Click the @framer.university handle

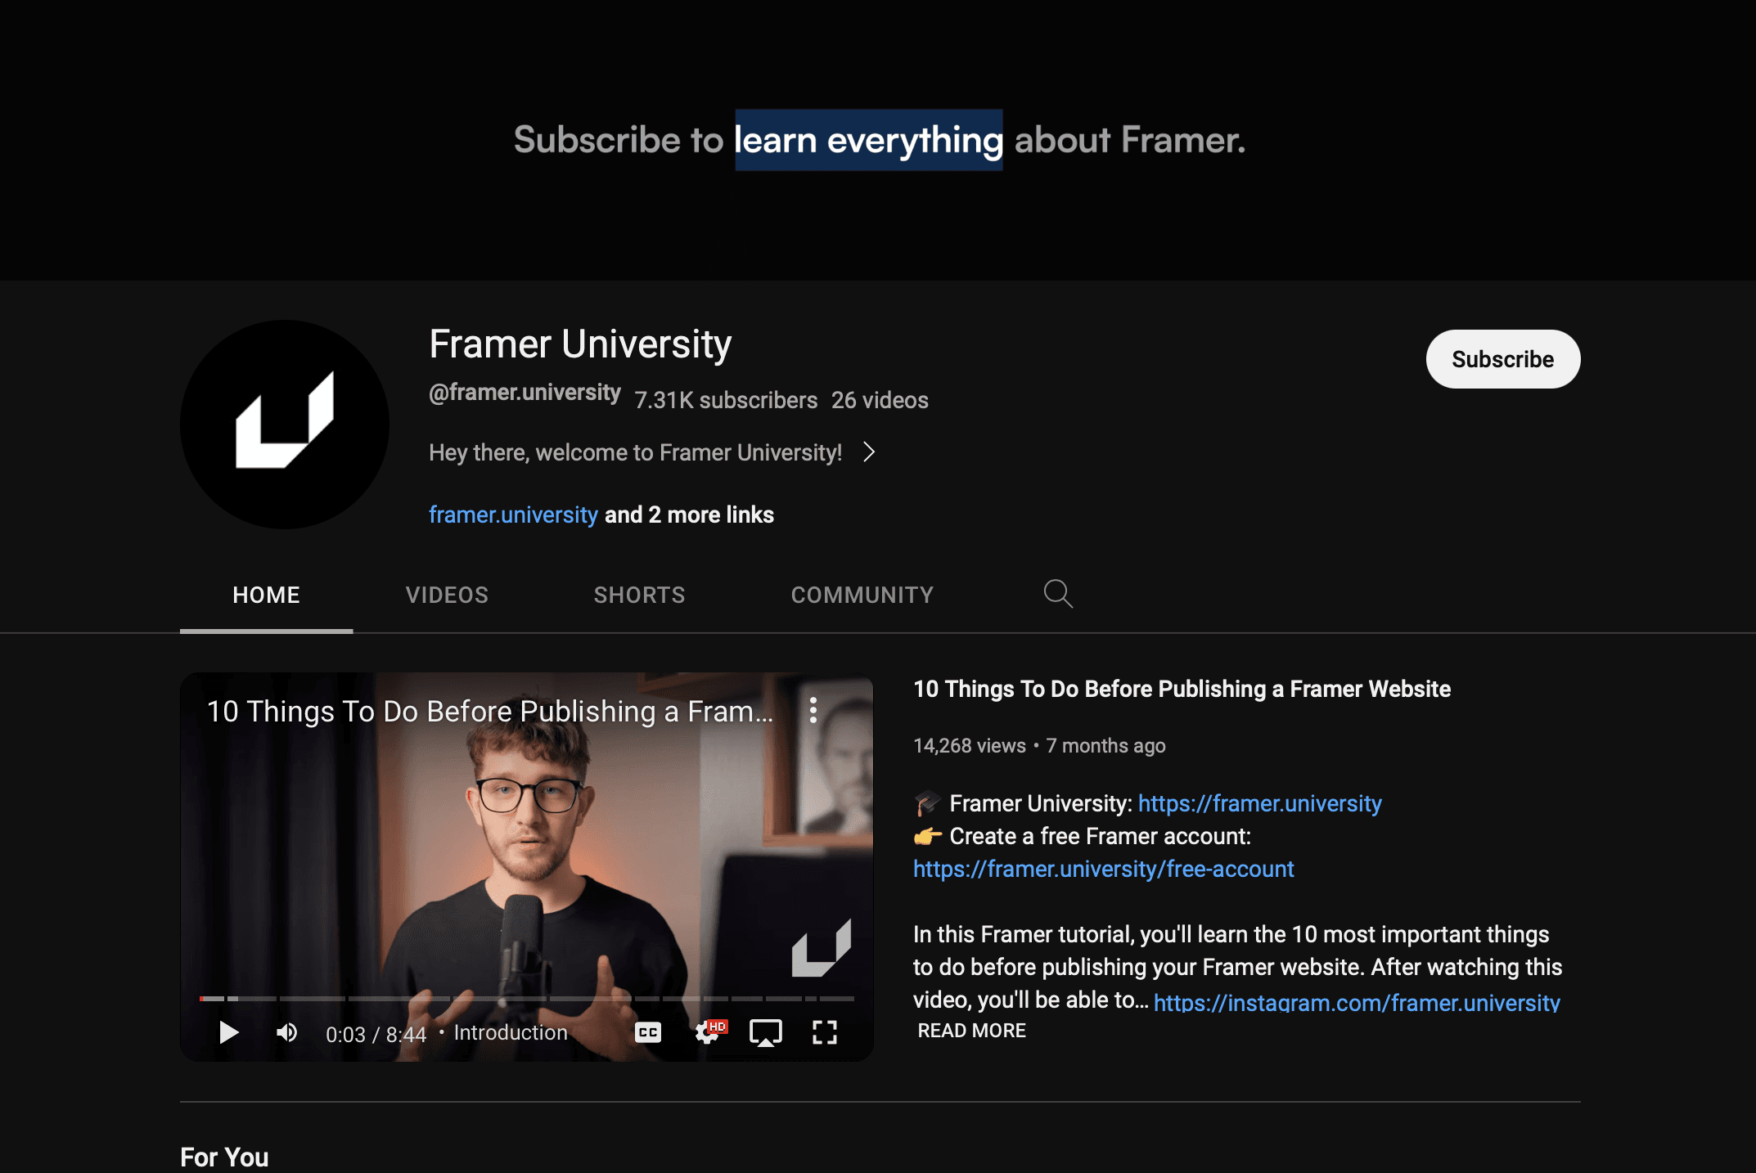525,393
